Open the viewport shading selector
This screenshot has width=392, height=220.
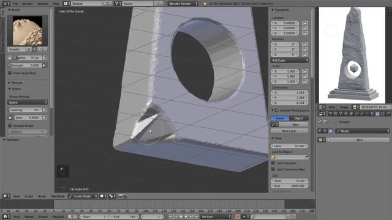[x=102, y=196]
